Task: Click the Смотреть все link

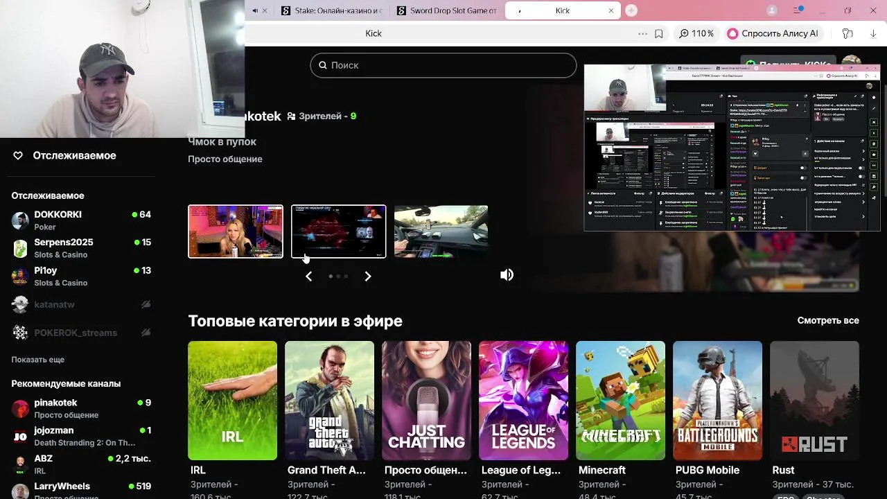Action: [828, 320]
